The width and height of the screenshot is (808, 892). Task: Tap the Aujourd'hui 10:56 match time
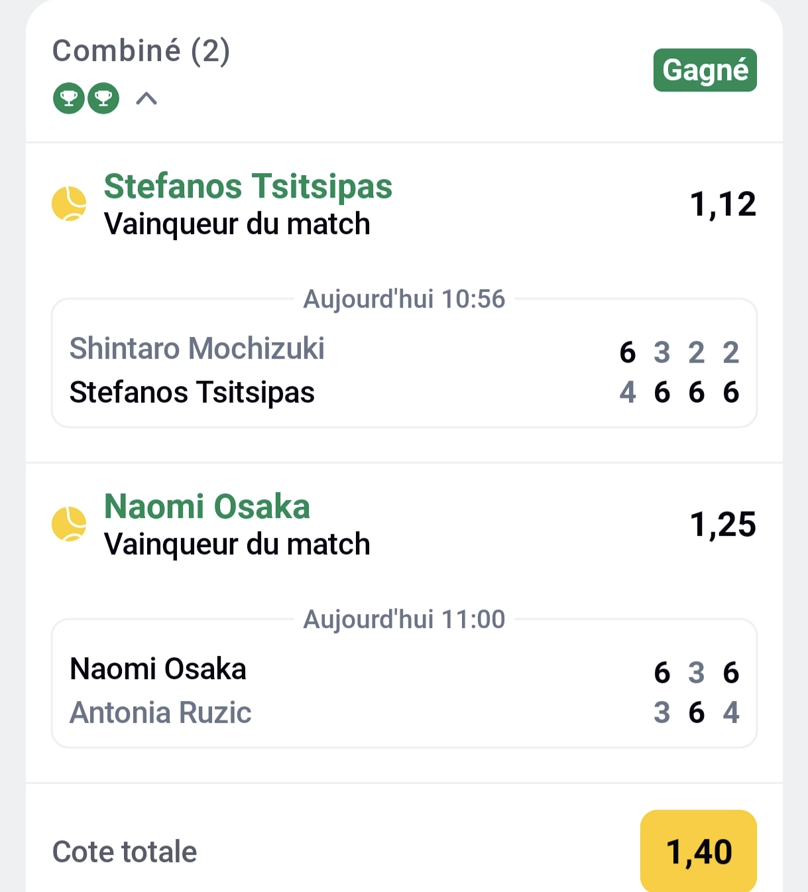click(x=404, y=299)
